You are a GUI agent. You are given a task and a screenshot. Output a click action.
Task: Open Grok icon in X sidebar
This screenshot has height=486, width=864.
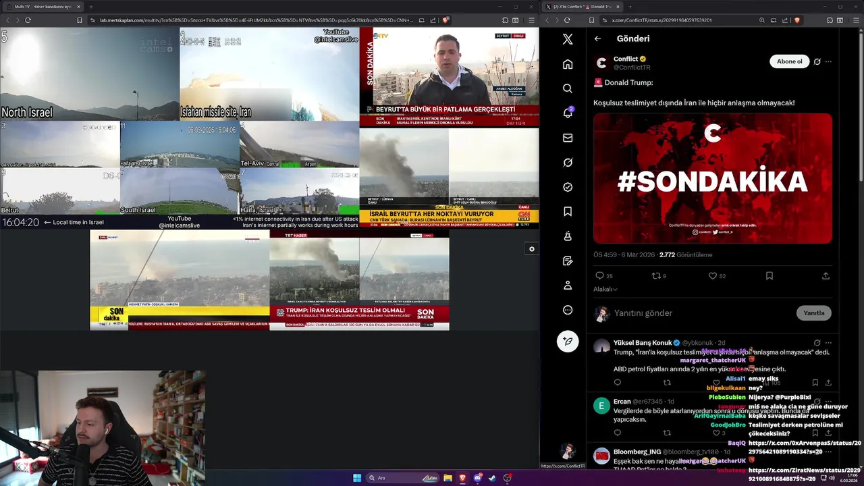pyautogui.click(x=568, y=163)
